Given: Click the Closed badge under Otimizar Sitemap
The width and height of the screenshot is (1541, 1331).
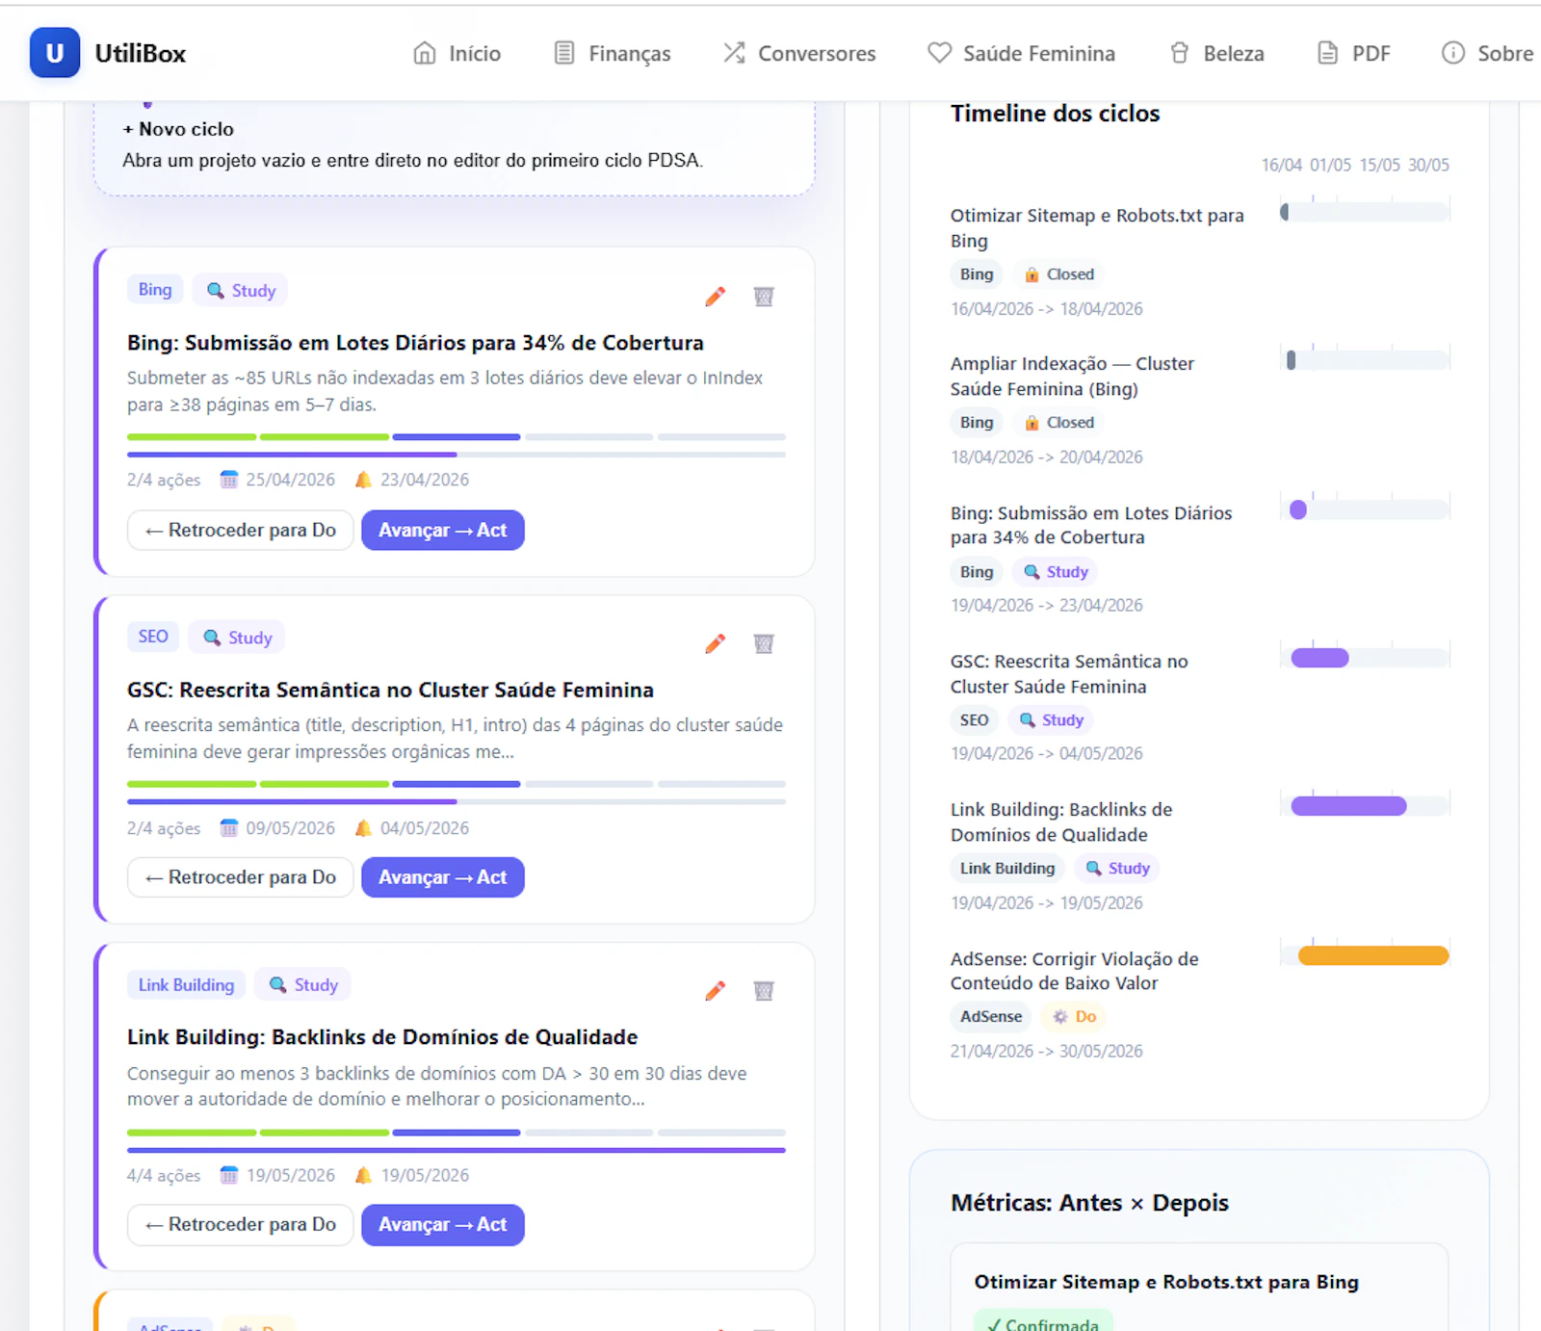Looking at the screenshot, I should tap(1059, 274).
